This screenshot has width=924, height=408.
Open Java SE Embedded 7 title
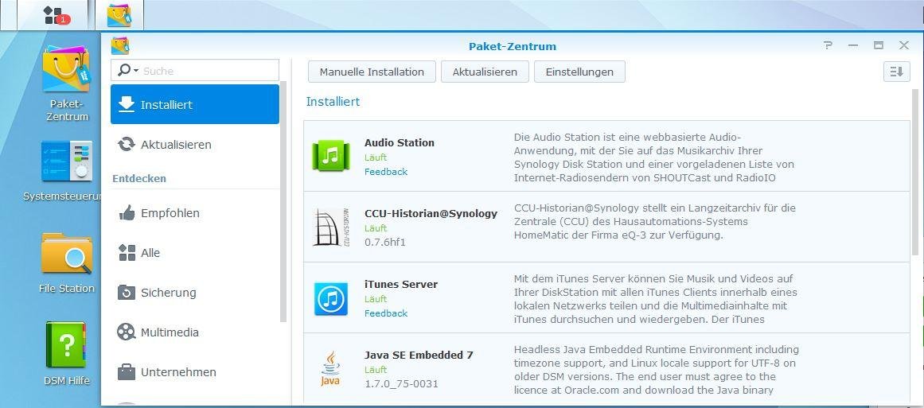pyautogui.click(x=419, y=355)
